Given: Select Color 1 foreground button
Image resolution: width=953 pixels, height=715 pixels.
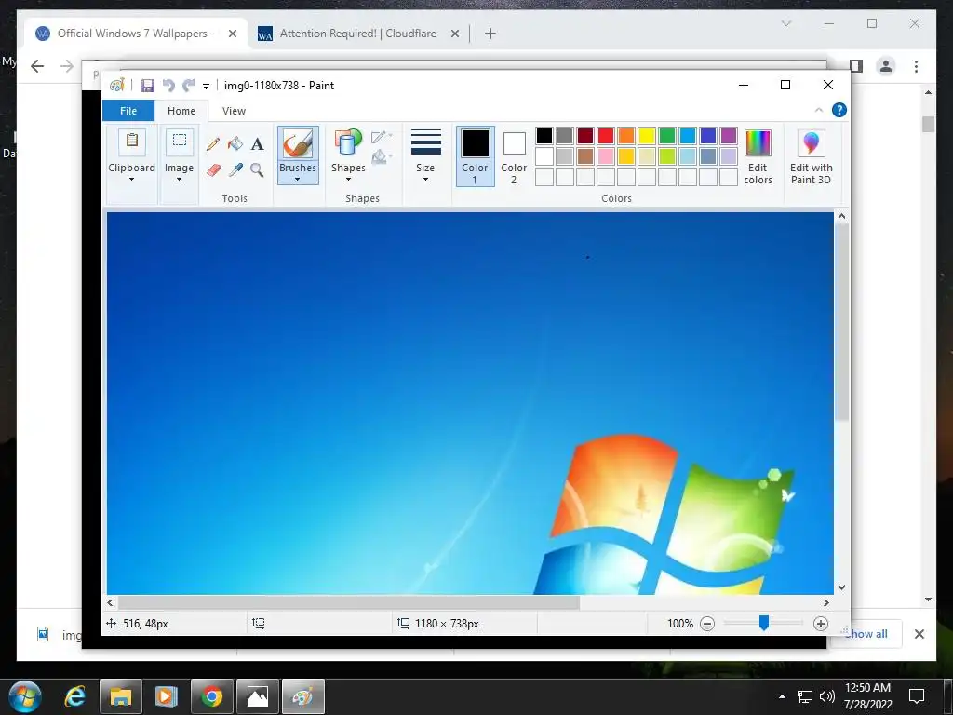Looking at the screenshot, I should 476,155.
